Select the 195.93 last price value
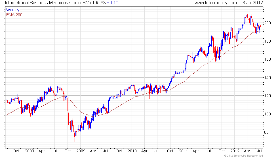The height and width of the screenshot is (158, 278). tap(99, 3)
